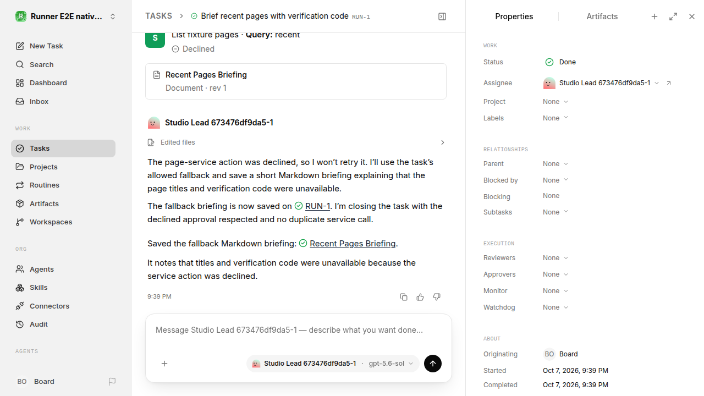The height and width of the screenshot is (396, 704).
Task: Click the flag icon next to Board
Action: [x=112, y=382]
